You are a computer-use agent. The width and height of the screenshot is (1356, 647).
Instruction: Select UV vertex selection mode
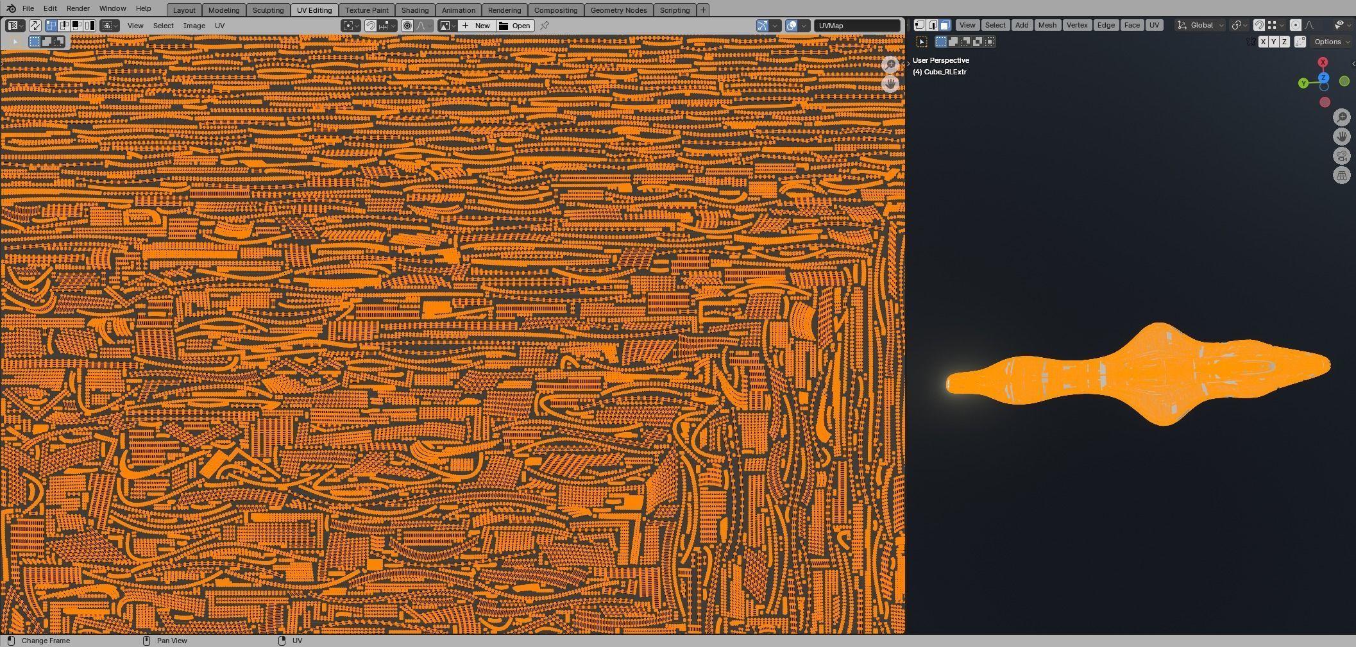(51, 26)
